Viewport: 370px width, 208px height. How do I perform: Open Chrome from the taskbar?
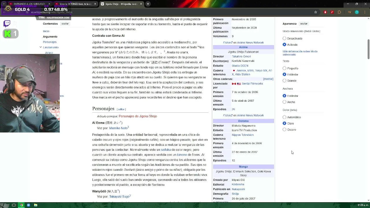[21, 205]
